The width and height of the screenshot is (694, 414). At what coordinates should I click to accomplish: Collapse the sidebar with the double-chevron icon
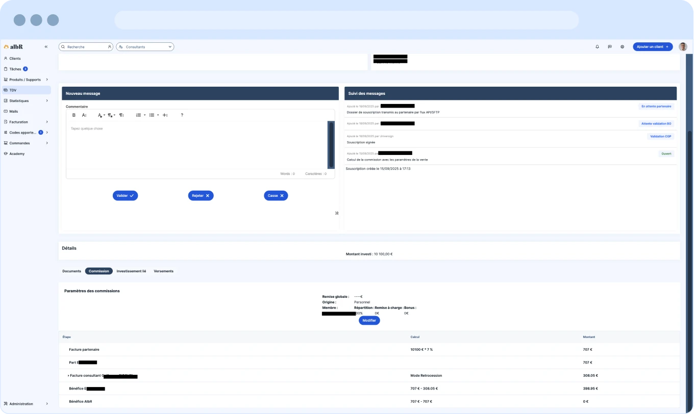46,47
